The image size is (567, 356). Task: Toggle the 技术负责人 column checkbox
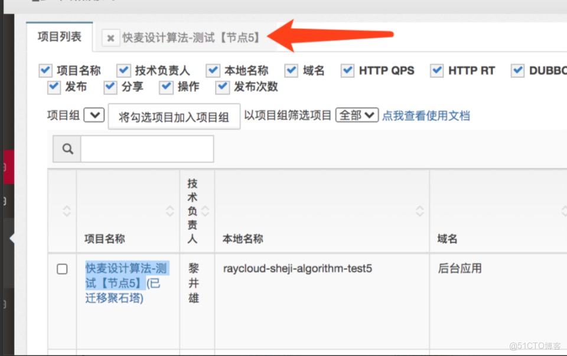[123, 70]
